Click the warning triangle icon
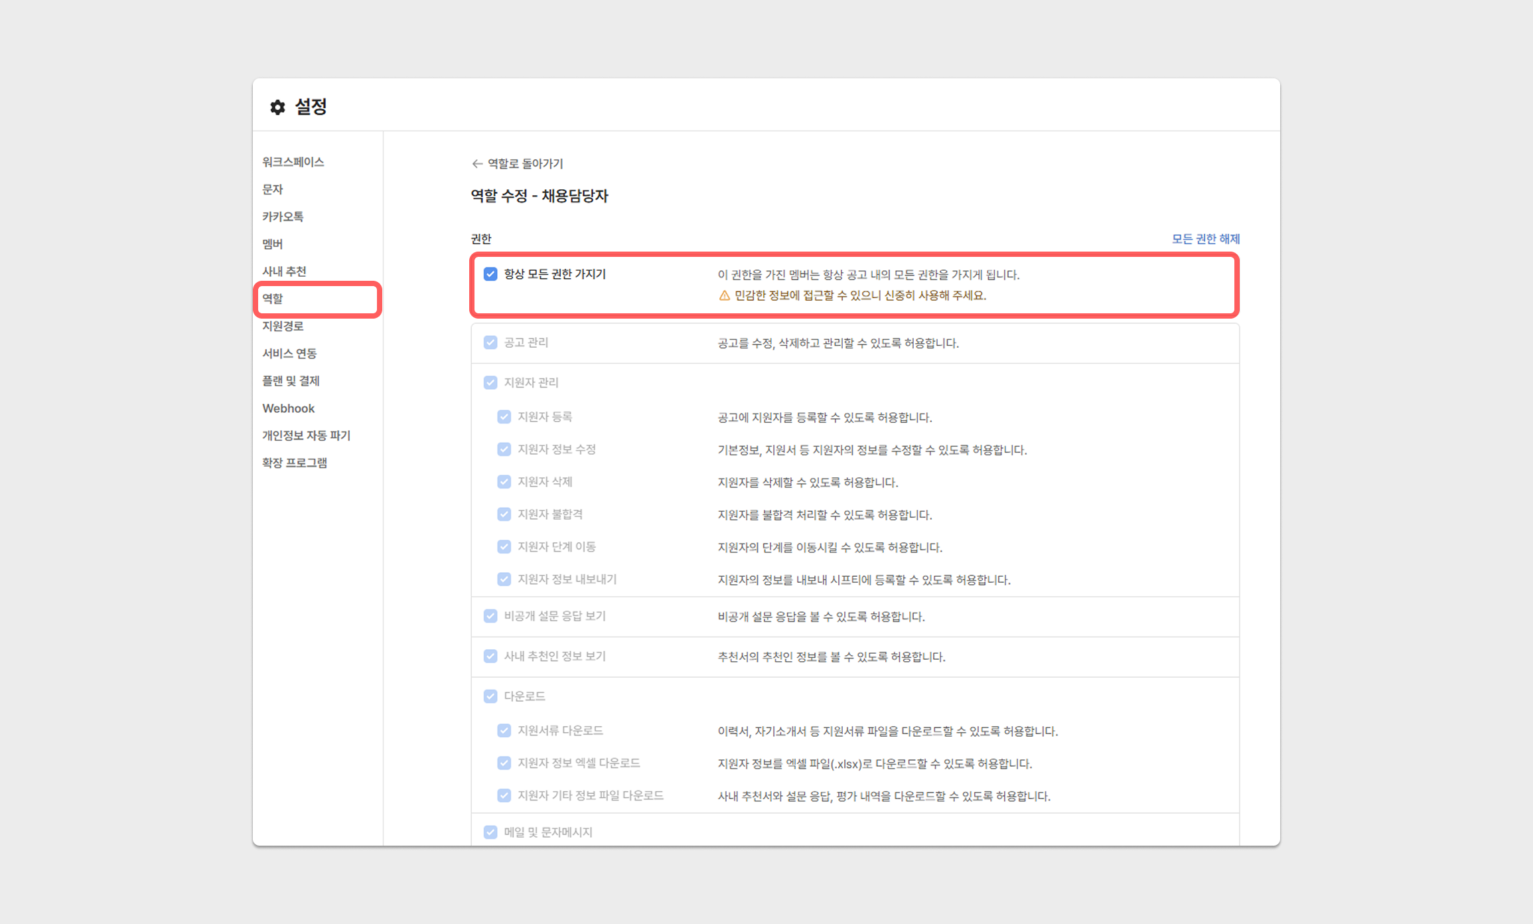Image resolution: width=1533 pixels, height=924 pixels. tap(724, 295)
